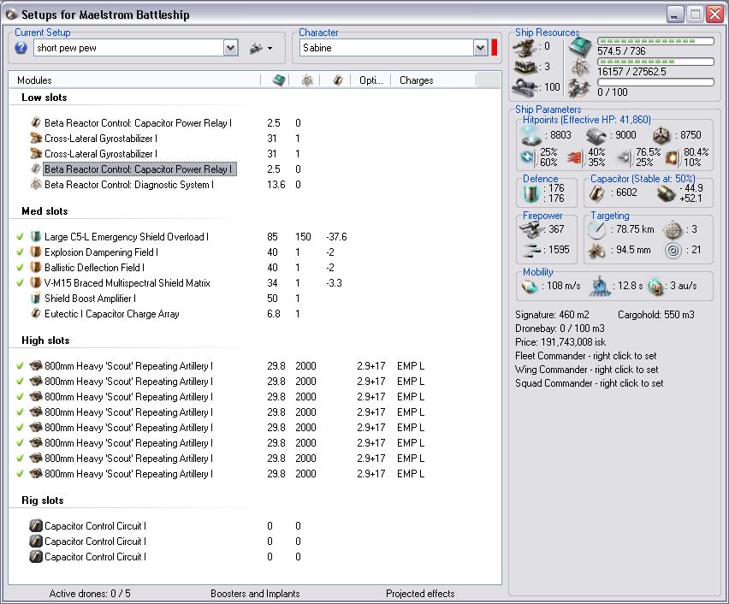Click the max velocity icon 108 m/s

pos(530,286)
